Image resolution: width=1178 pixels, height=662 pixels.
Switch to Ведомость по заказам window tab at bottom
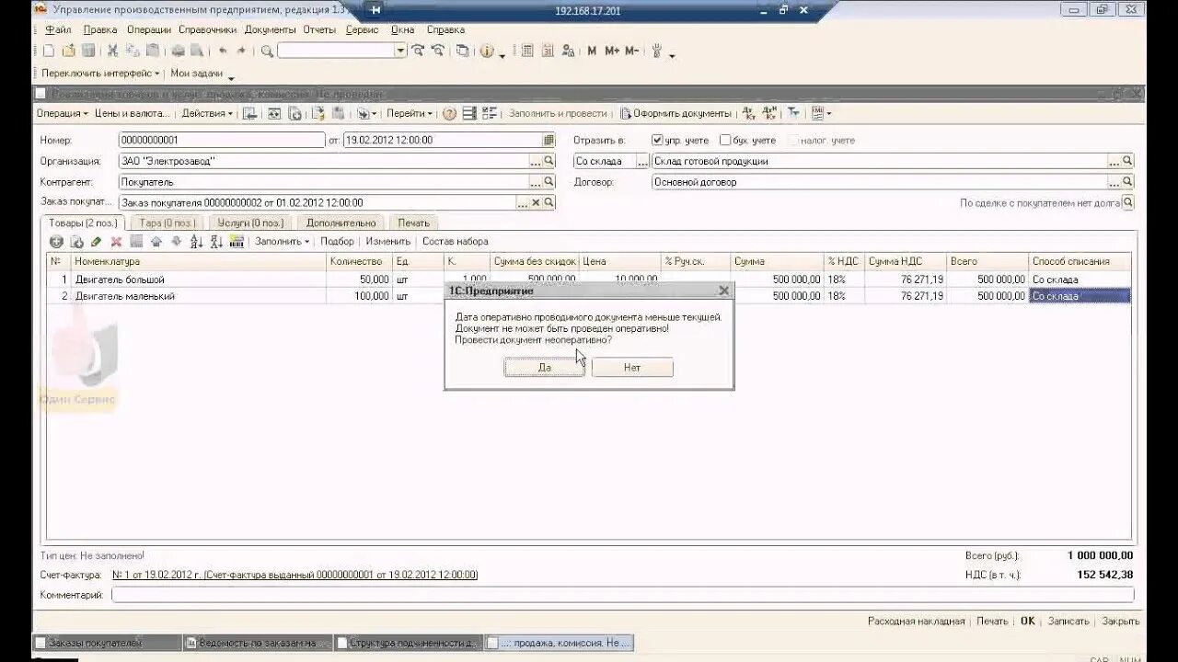tap(257, 644)
